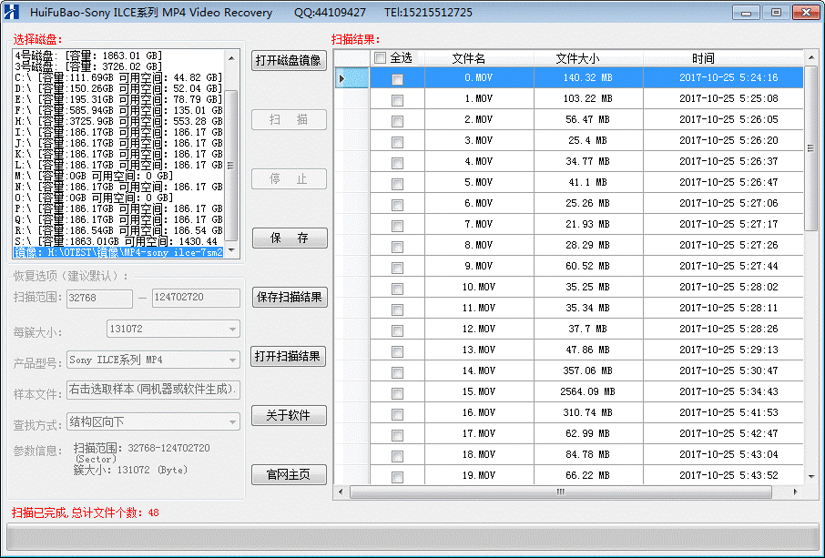Click the 12.MOV file name cell

[479, 330]
